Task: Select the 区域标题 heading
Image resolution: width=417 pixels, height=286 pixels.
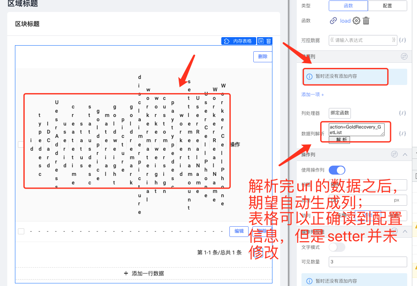Action: click(x=23, y=3)
